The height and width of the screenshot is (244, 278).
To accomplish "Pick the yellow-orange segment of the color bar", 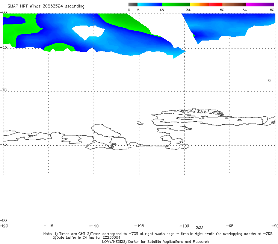I will tap(199, 5).
